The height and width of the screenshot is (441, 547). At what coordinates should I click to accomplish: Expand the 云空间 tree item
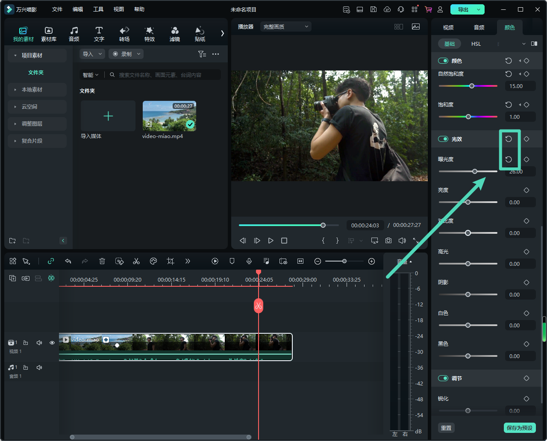(x=37, y=107)
